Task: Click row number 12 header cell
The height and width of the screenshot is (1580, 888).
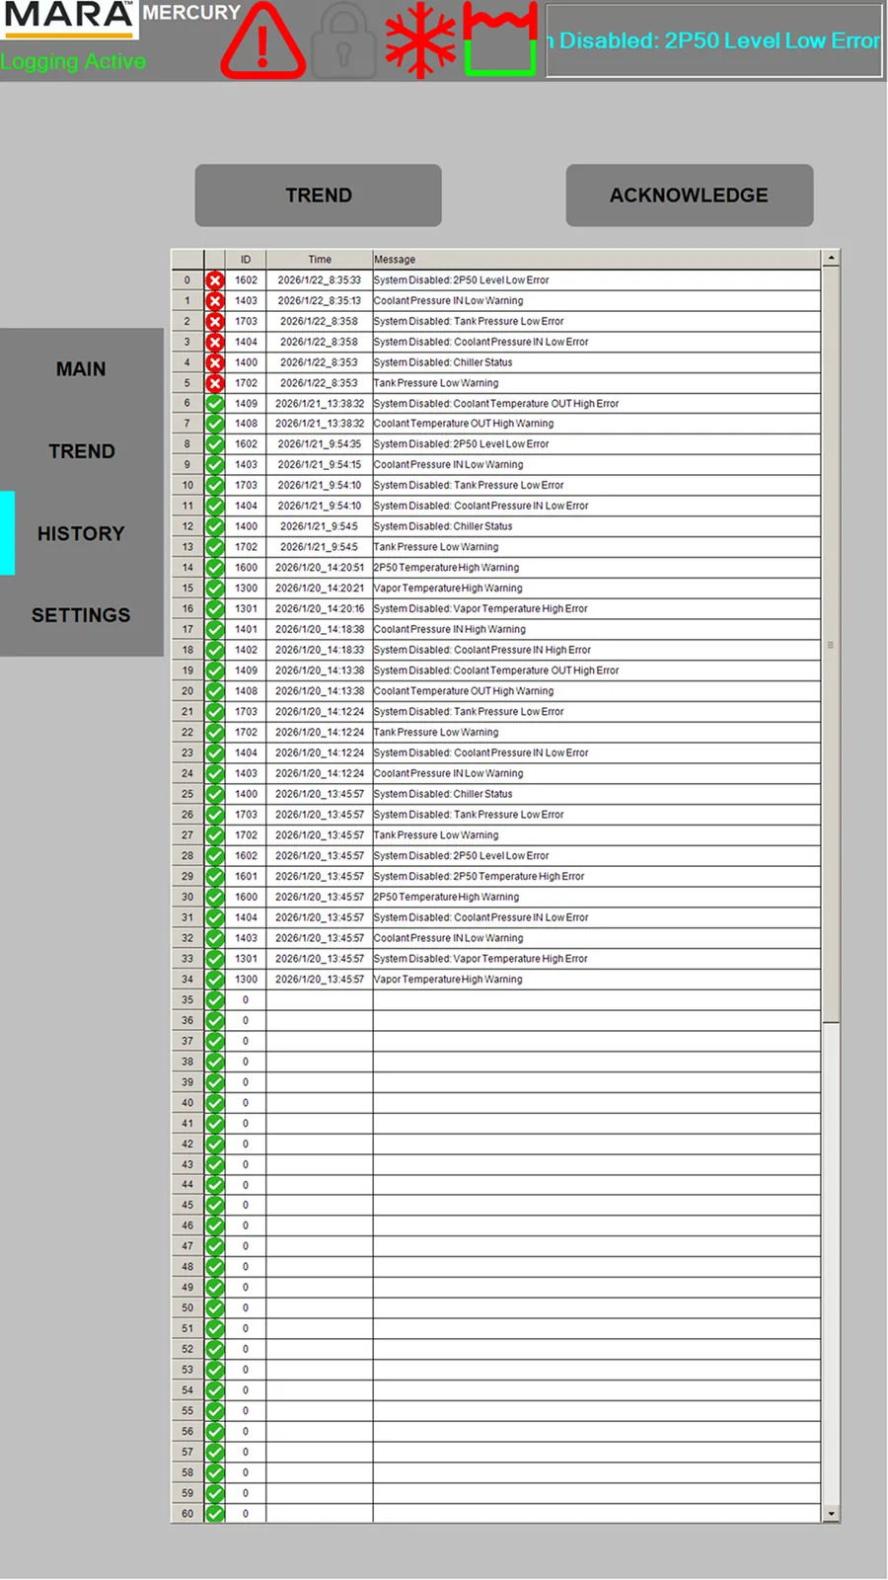Action: point(187,526)
